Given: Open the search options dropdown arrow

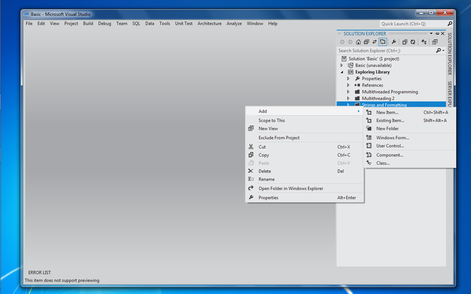Looking at the screenshot, I should 443,51.
